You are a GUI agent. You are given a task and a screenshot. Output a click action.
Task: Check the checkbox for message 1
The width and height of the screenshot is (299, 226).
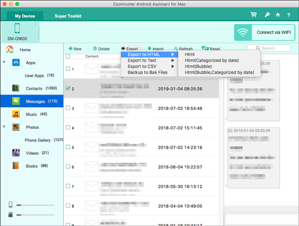pos(68,69)
